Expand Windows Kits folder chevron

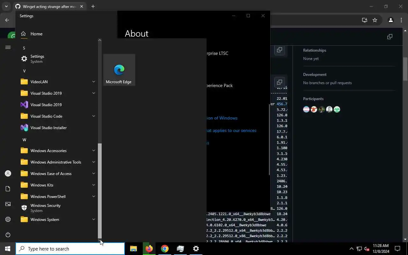pyautogui.click(x=94, y=185)
